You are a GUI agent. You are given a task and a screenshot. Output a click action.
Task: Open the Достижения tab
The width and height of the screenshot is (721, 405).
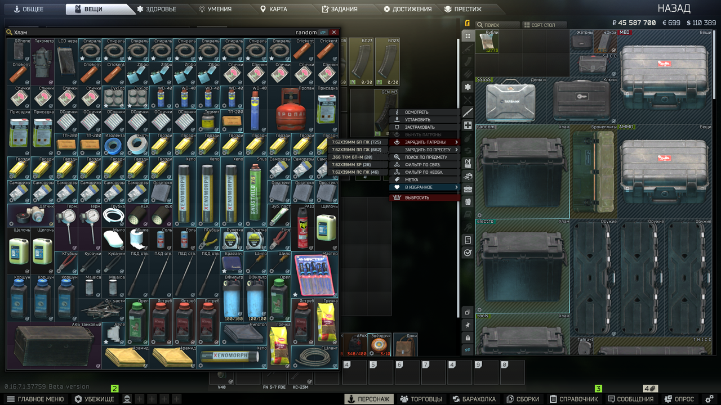(x=408, y=9)
